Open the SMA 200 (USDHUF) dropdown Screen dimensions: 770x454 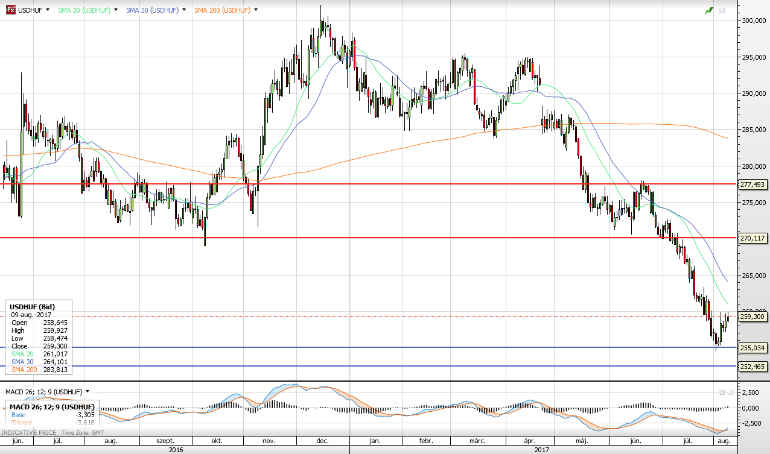click(256, 10)
